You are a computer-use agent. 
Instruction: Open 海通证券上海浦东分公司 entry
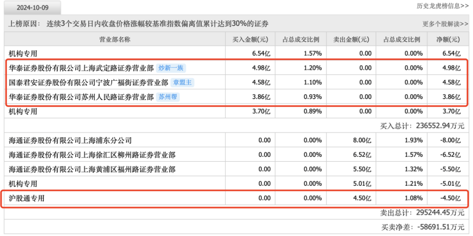[x=70, y=140]
